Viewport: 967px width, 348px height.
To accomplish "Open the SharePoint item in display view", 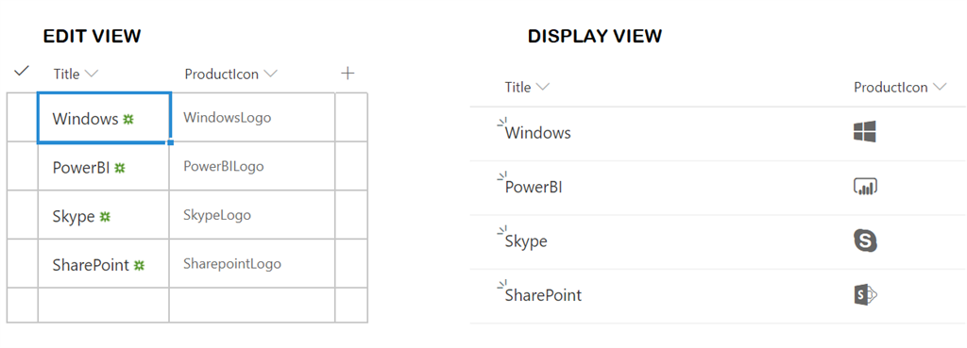I will pyautogui.click(x=543, y=295).
